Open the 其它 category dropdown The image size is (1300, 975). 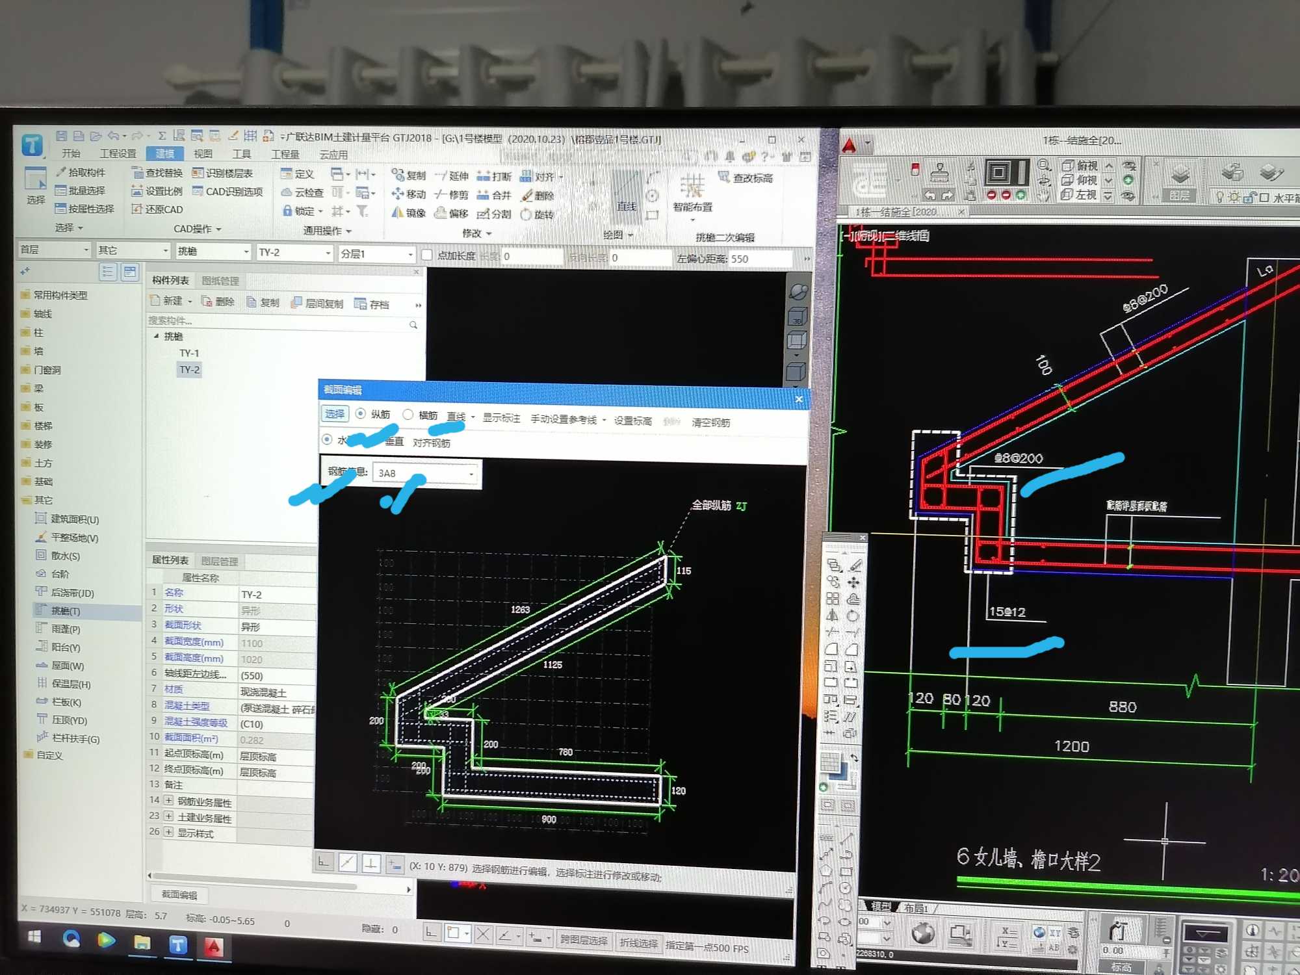133,250
